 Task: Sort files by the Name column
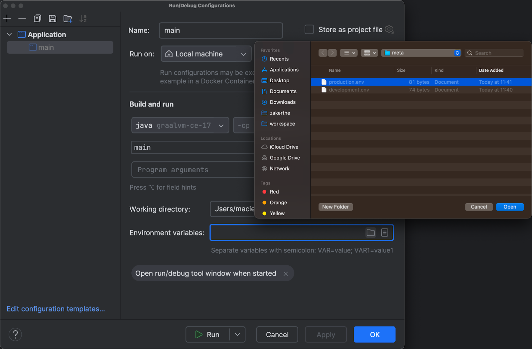pos(335,70)
